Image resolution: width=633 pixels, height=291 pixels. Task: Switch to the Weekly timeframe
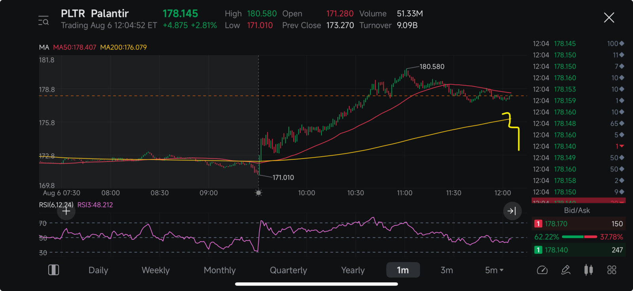coord(155,270)
